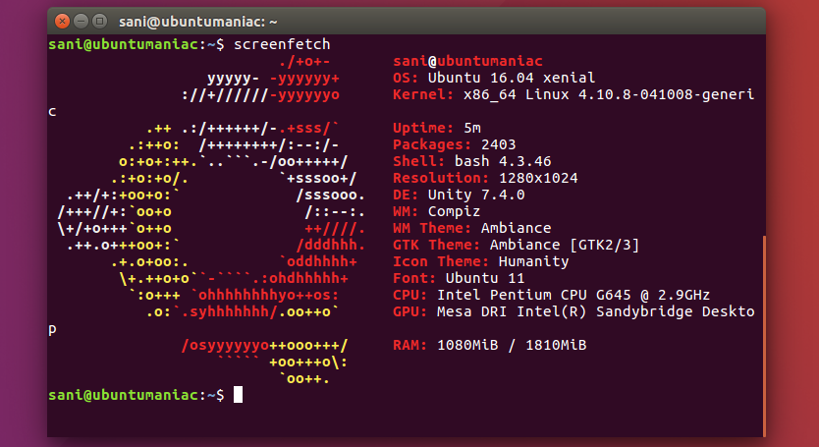Minimize the terminal window
This screenshot has width=819, height=447.
[x=81, y=22]
